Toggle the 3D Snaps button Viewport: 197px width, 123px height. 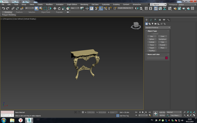(x=96, y=8)
